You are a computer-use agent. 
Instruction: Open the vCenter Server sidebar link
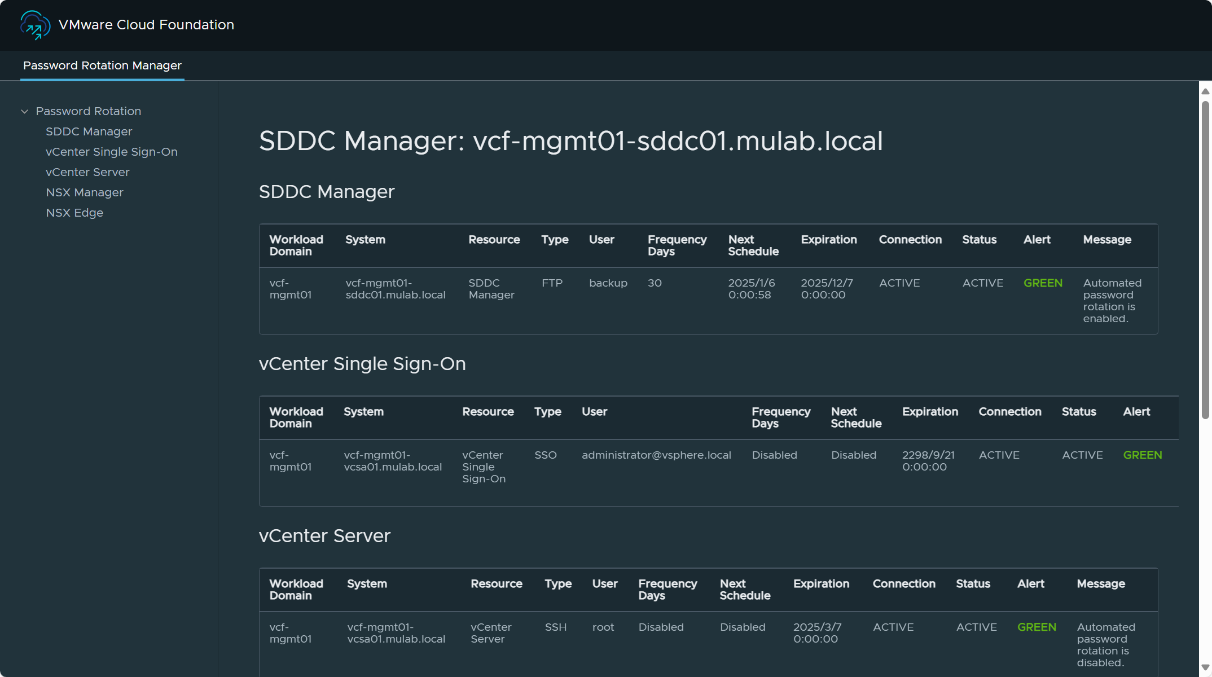(x=87, y=172)
